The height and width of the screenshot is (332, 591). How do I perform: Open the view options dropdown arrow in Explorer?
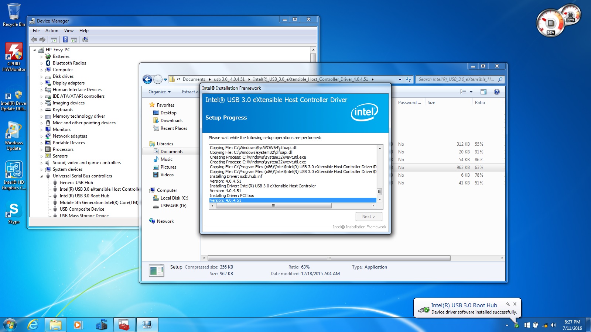[471, 92]
